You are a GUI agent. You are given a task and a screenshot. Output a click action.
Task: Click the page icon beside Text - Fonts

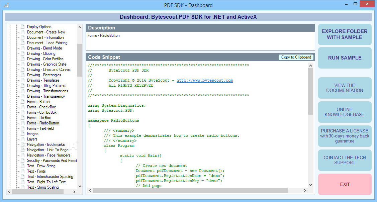point(23,171)
